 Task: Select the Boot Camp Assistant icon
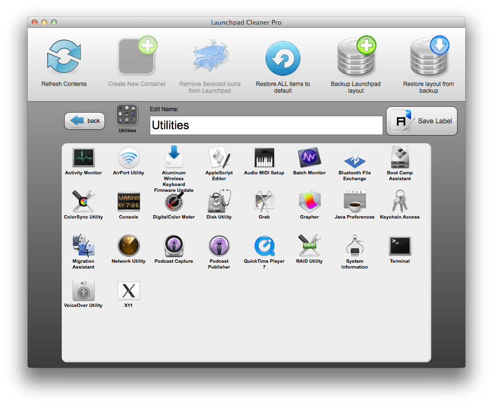(x=400, y=157)
